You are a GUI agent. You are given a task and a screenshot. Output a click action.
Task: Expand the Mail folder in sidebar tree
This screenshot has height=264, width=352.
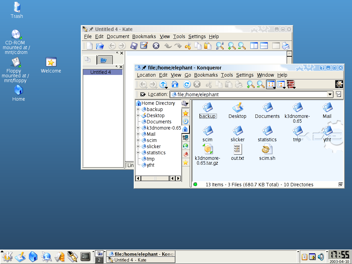[x=138, y=134]
